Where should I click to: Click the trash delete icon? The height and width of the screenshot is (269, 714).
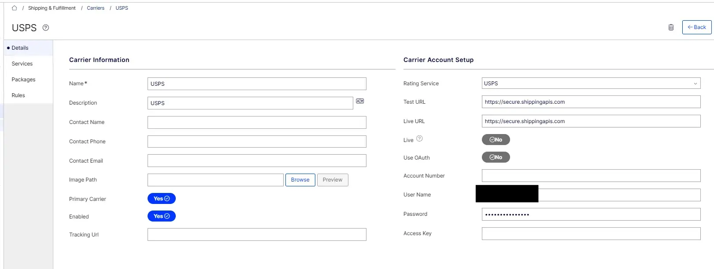671,27
